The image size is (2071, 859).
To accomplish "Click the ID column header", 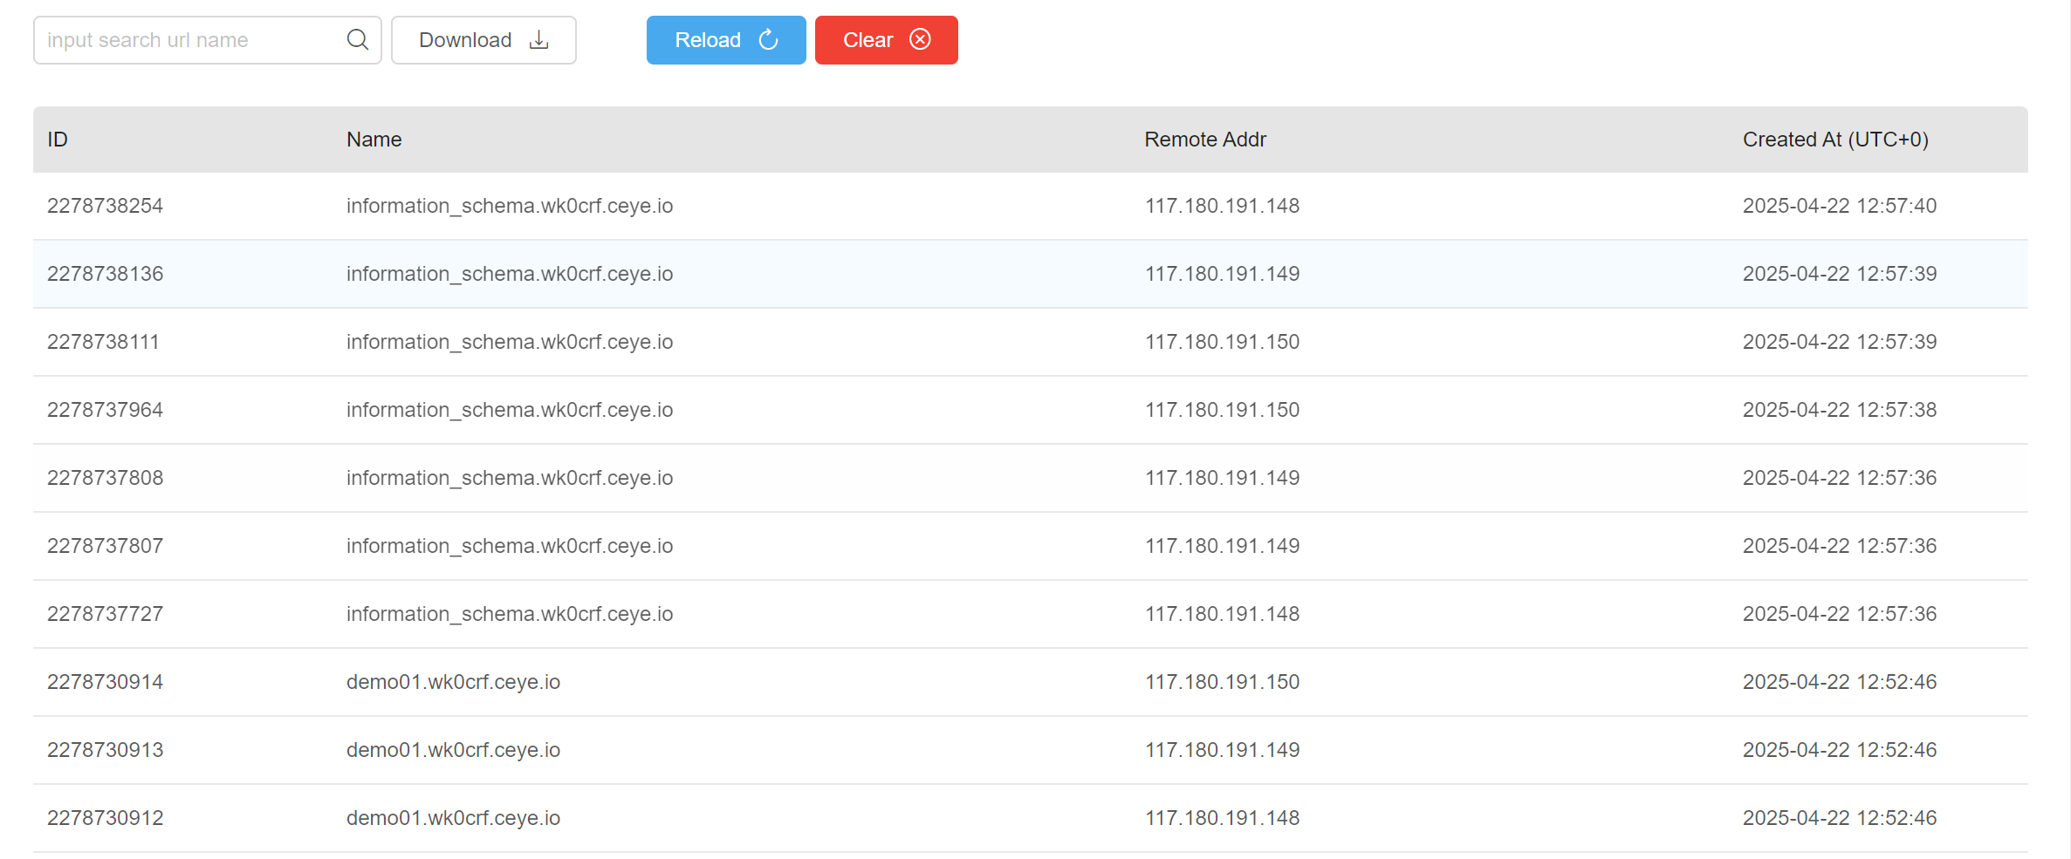I will [x=58, y=140].
